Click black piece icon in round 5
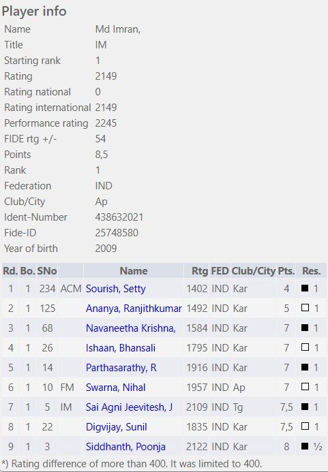Image resolution: width=328 pixels, height=472 pixels. click(x=305, y=367)
